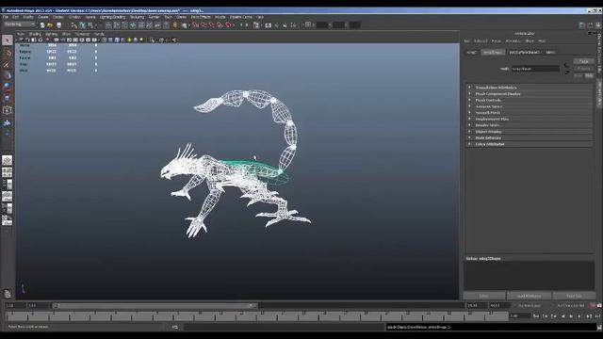603x339 pixels.
Task: Click the Hide button in Attribute Editor
Action: [589, 75]
